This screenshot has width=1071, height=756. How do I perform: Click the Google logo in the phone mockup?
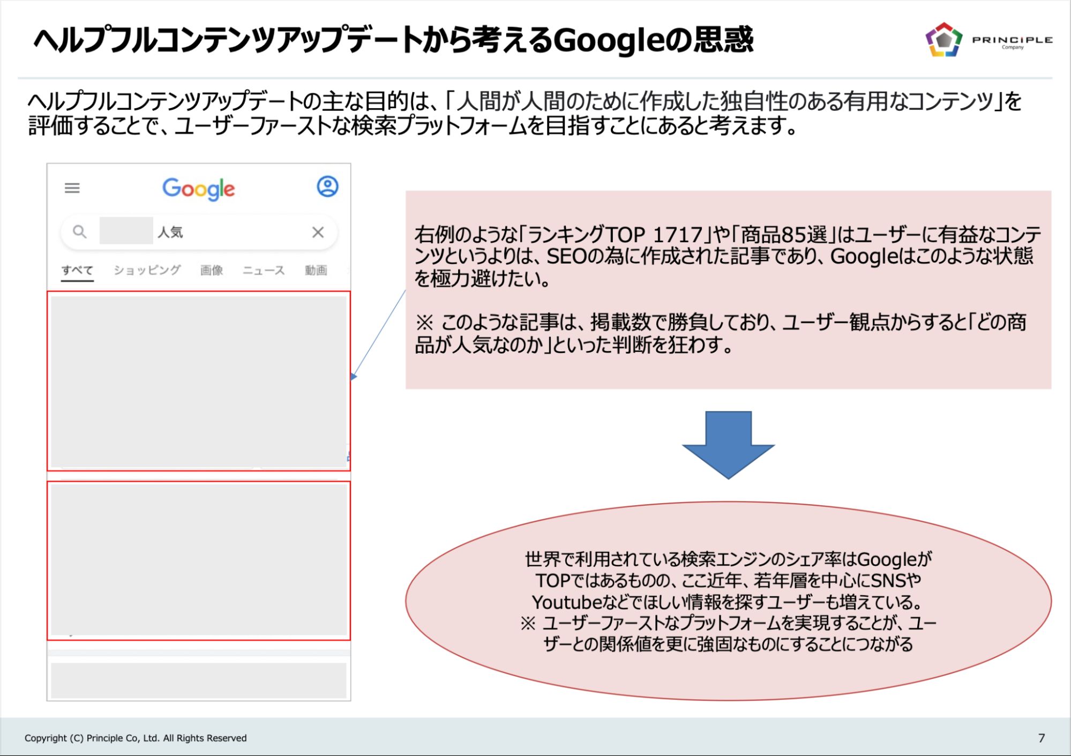click(x=199, y=189)
